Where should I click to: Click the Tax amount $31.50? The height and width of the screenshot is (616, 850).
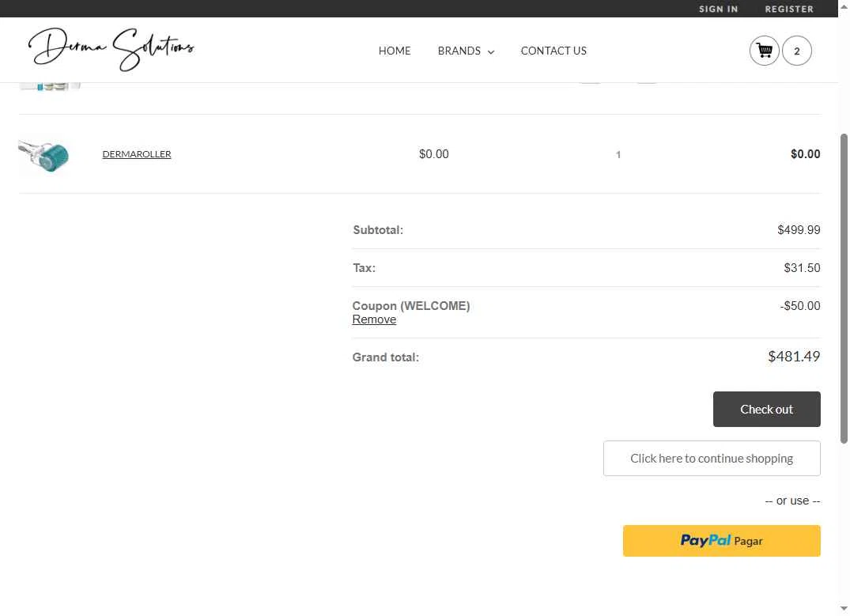(x=803, y=268)
